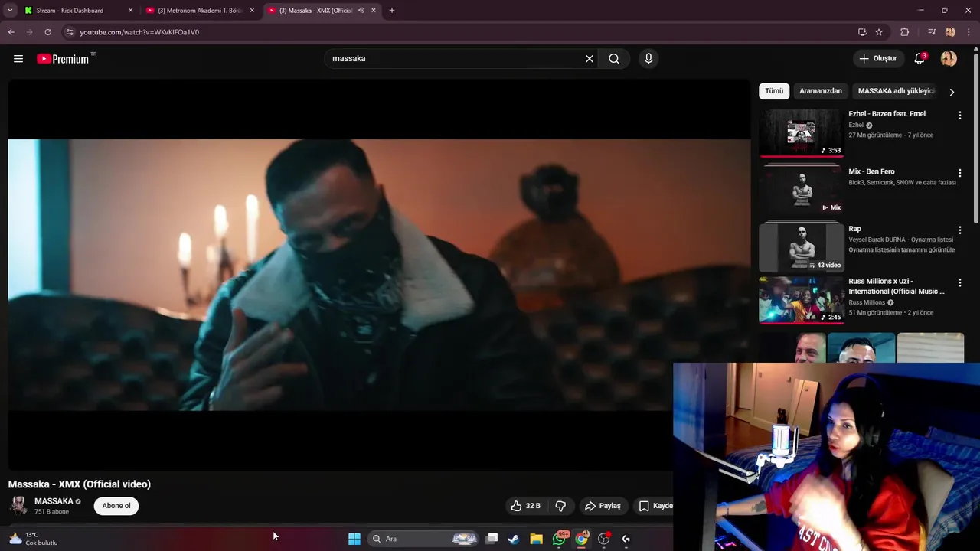The height and width of the screenshot is (551, 980).
Task: Open Chrome profile avatar
Action: click(950, 32)
